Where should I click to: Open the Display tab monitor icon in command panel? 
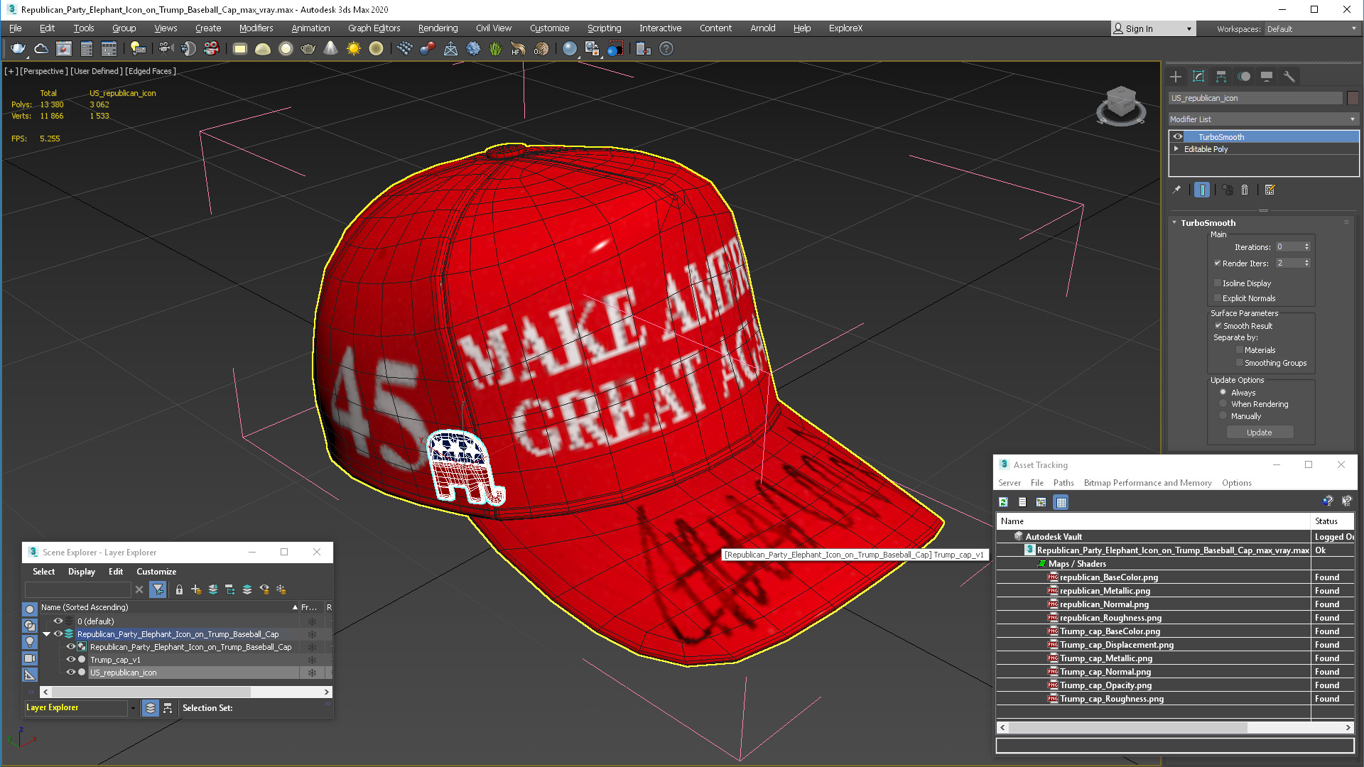1267,77
